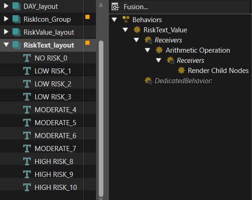
Task: Toggle the orange marker on RiskText_layout
Action: [x=87, y=42]
